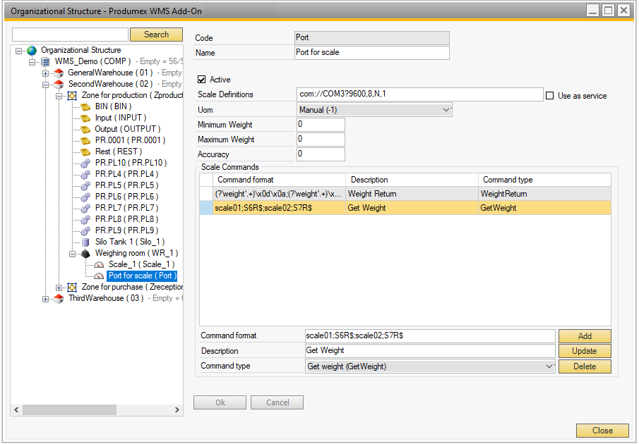Click the GeneralWarehouse red warehouse icon

59,73
